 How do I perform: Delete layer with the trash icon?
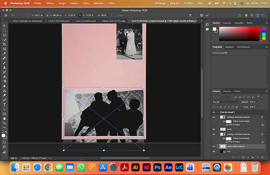(262, 157)
